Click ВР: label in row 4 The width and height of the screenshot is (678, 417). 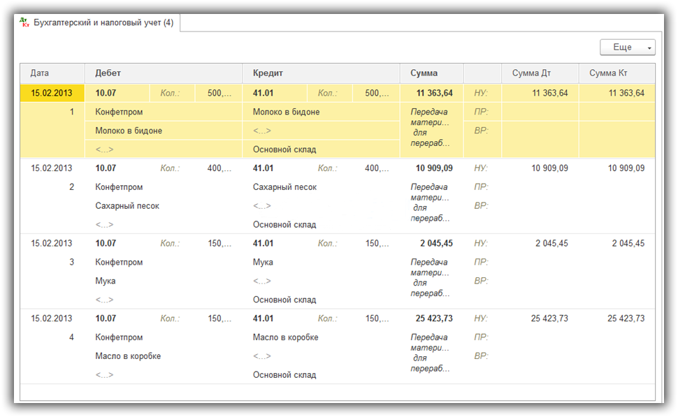[x=481, y=356]
